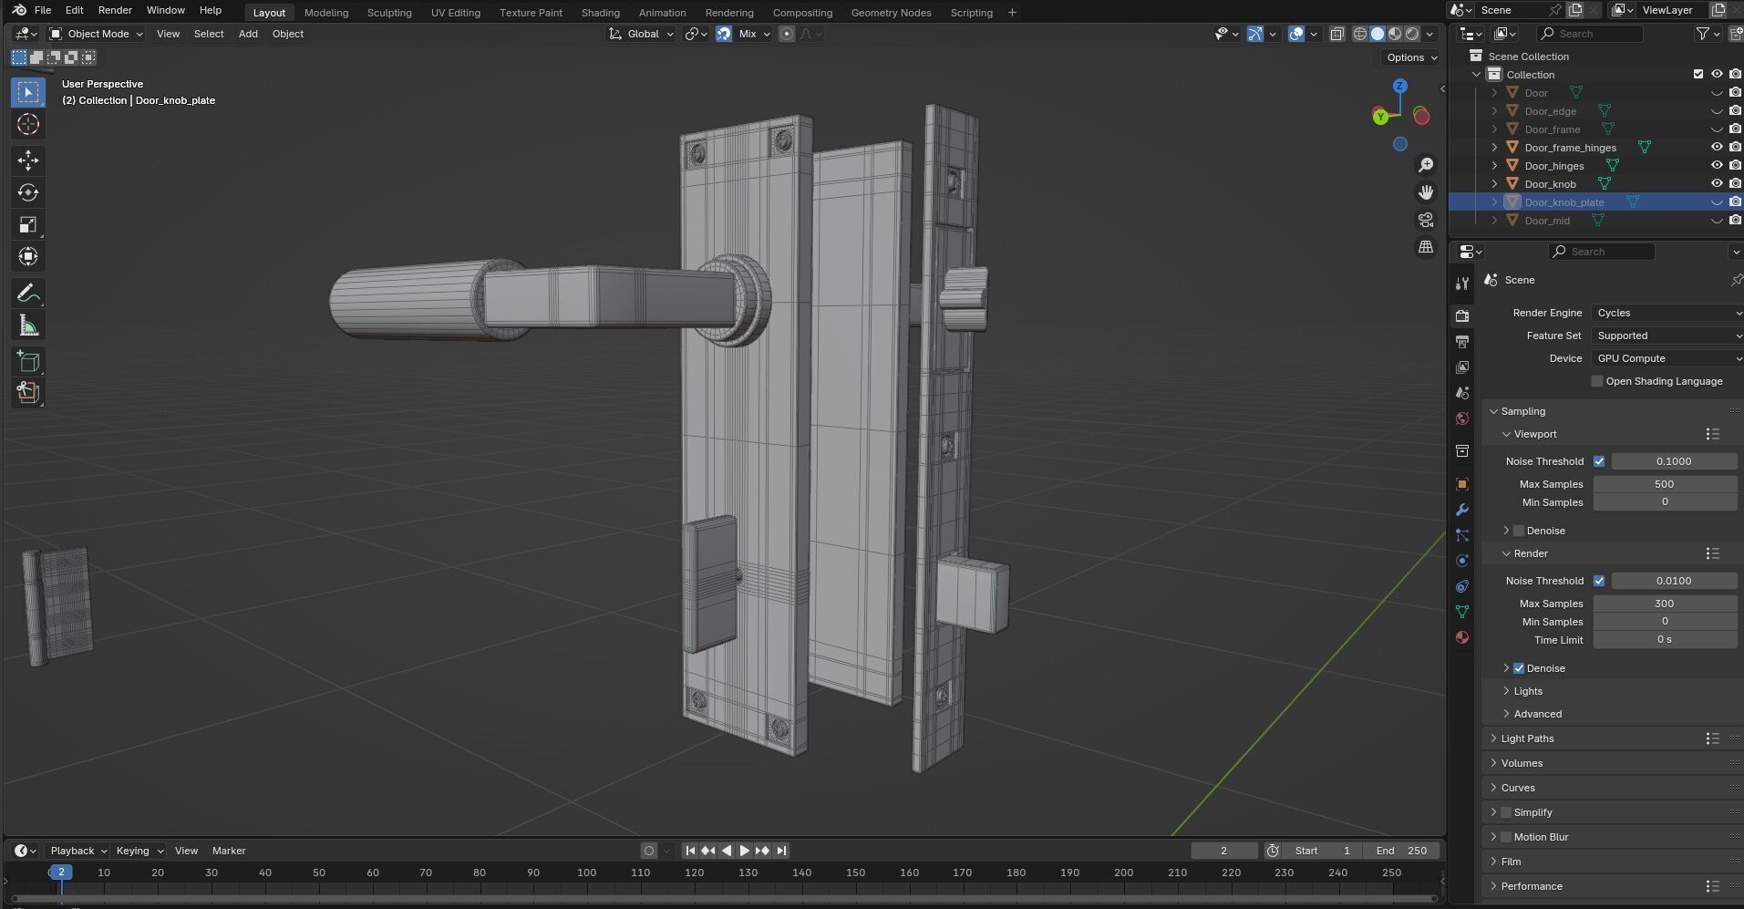This screenshot has width=1744, height=909.
Task: Open the Global transform orientation dropdown
Action: click(642, 34)
